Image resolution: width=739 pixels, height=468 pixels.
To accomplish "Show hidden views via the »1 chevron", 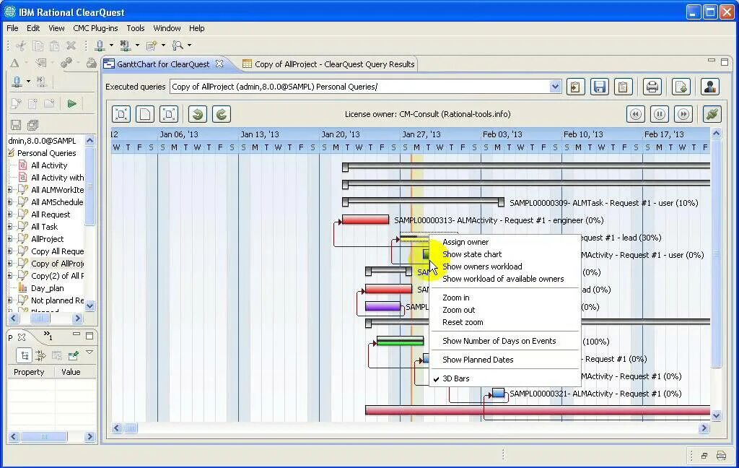I will (x=48, y=335).
